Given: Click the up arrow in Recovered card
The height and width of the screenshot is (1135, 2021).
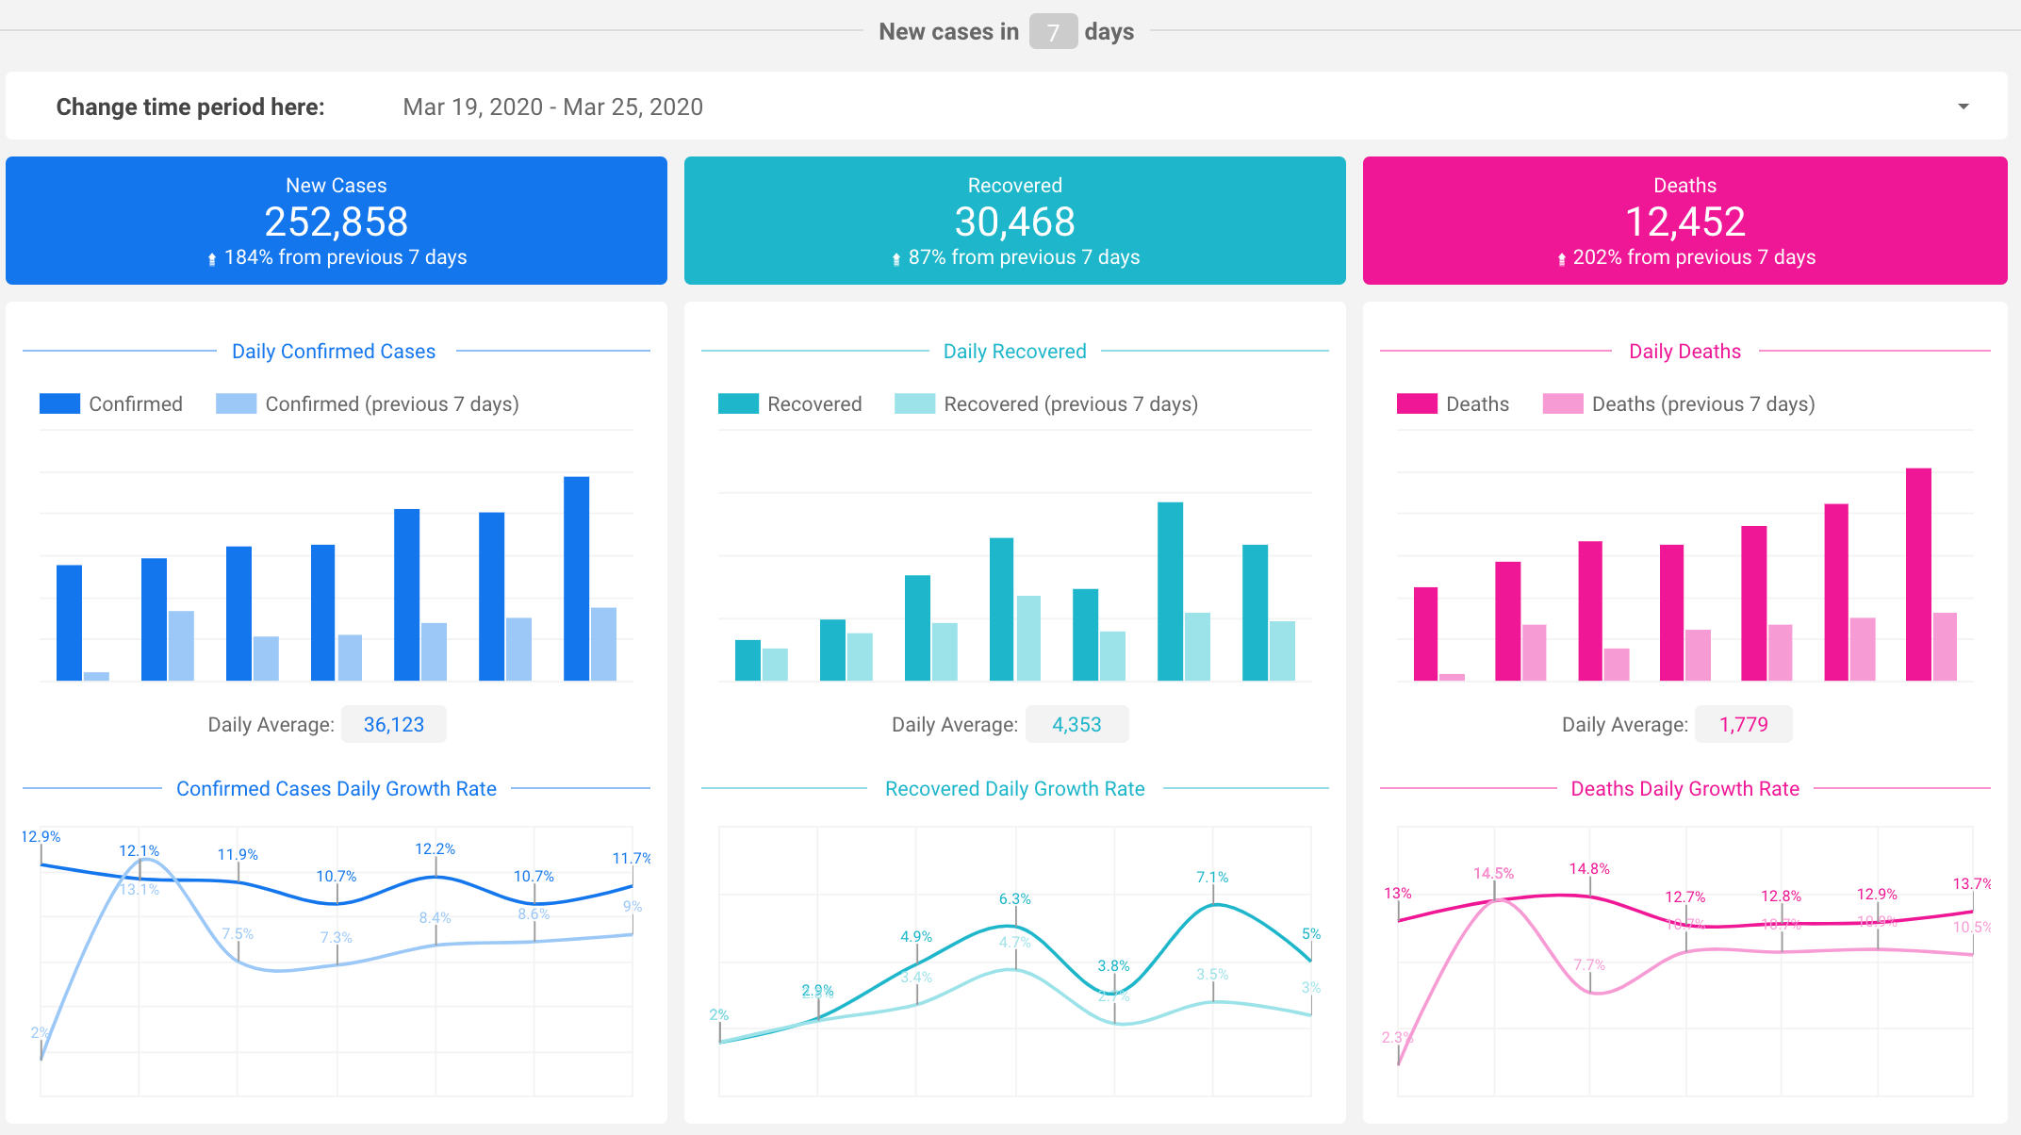Looking at the screenshot, I should click(896, 259).
